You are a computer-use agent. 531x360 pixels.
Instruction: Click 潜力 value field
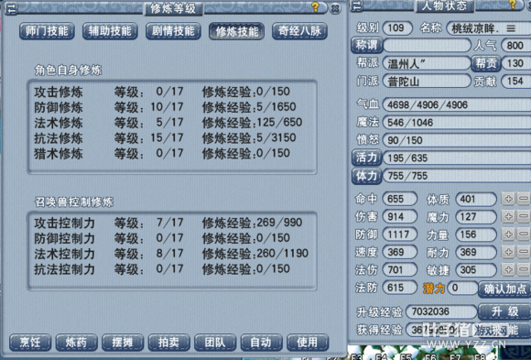[x=462, y=289]
